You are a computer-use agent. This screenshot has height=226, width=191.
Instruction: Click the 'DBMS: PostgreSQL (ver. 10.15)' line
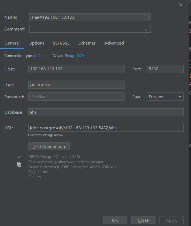coord(54,157)
